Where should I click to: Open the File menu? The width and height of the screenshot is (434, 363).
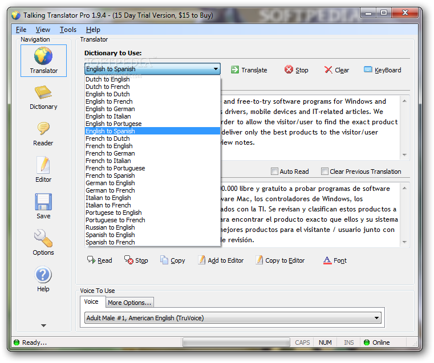[x=21, y=30]
